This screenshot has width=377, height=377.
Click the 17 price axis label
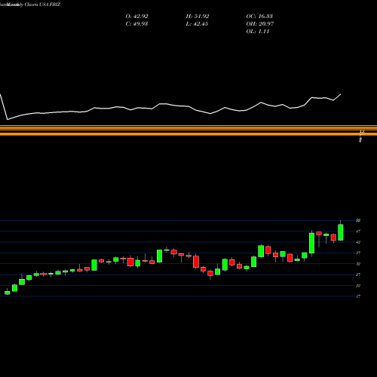[358, 296]
